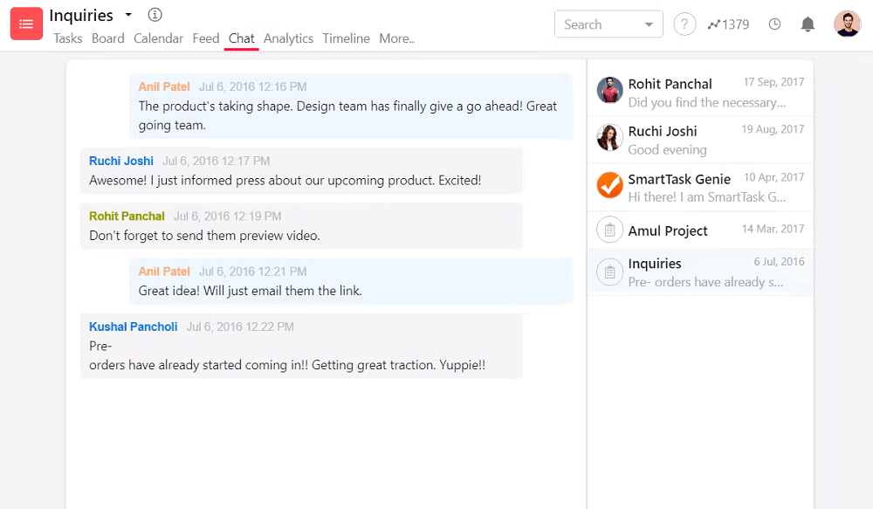Go to the Board tab

(x=108, y=38)
